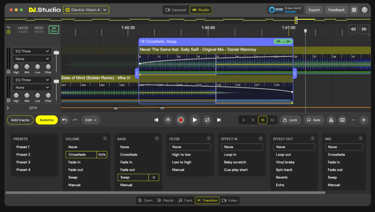Start recording with the red record button
Image resolution: width=375 pixels, height=212 pixels.
pos(181,120)
